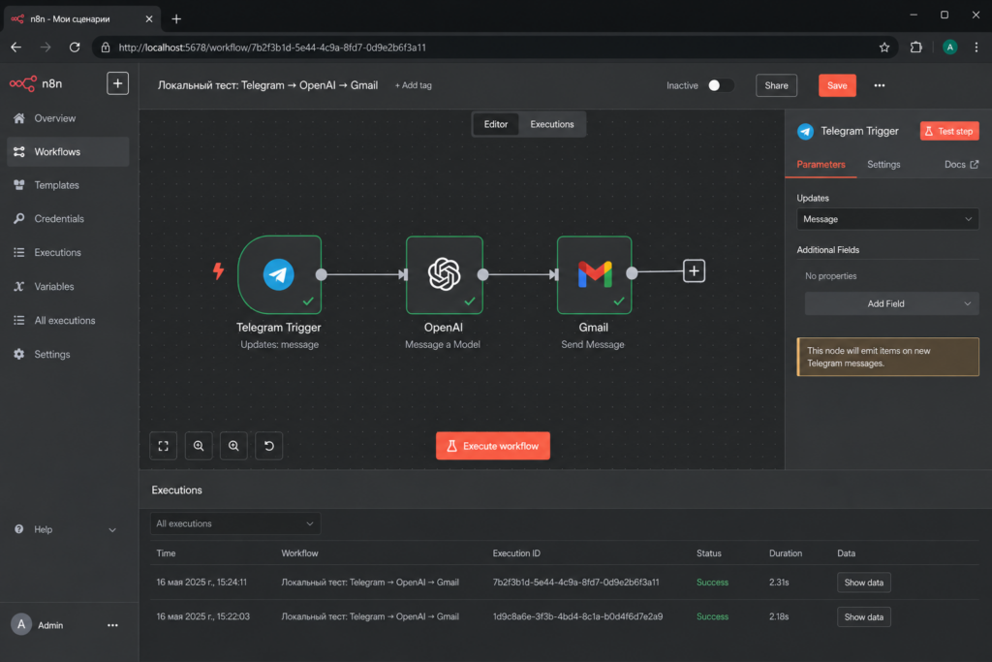Select the Gmail node on canvas
Screen dimensions: 992x662
[x=594, y=274]
